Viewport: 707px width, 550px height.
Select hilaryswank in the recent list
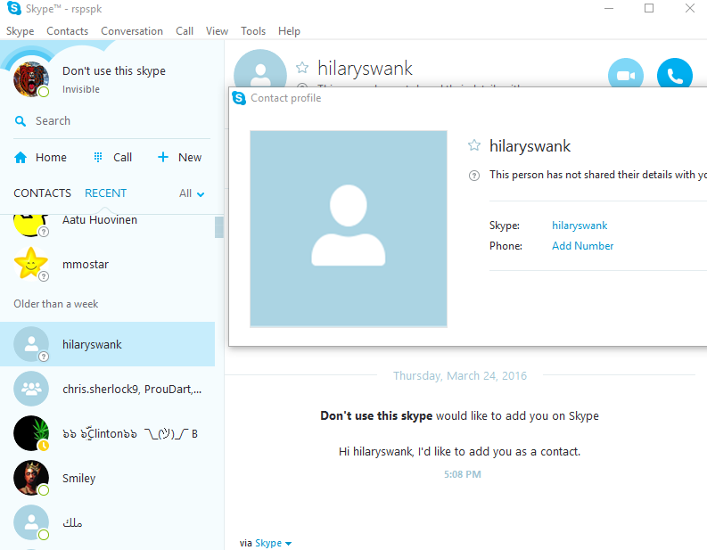tap(107, 344)
